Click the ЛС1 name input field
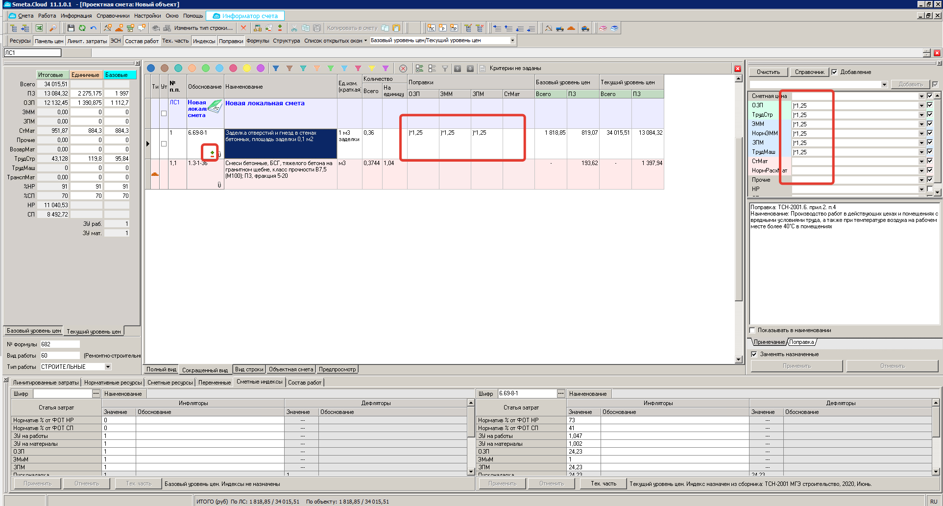The image size is (943, 506). (33, 52)
